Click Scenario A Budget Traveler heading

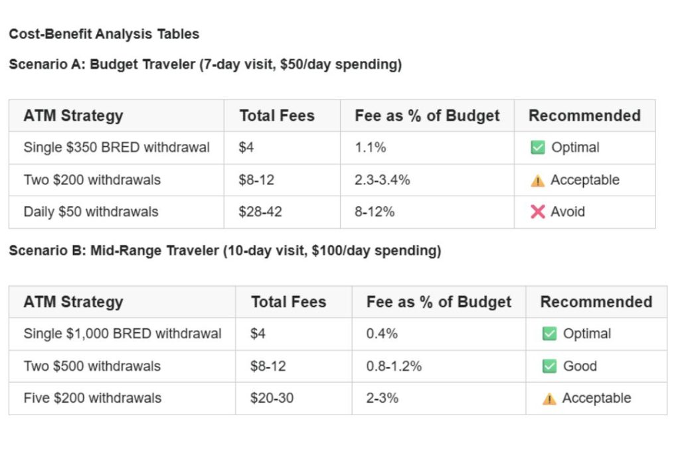tap(205, 64)
